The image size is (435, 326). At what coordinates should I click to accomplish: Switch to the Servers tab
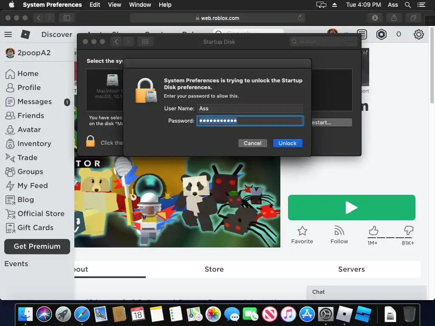[x=351, y=269]
